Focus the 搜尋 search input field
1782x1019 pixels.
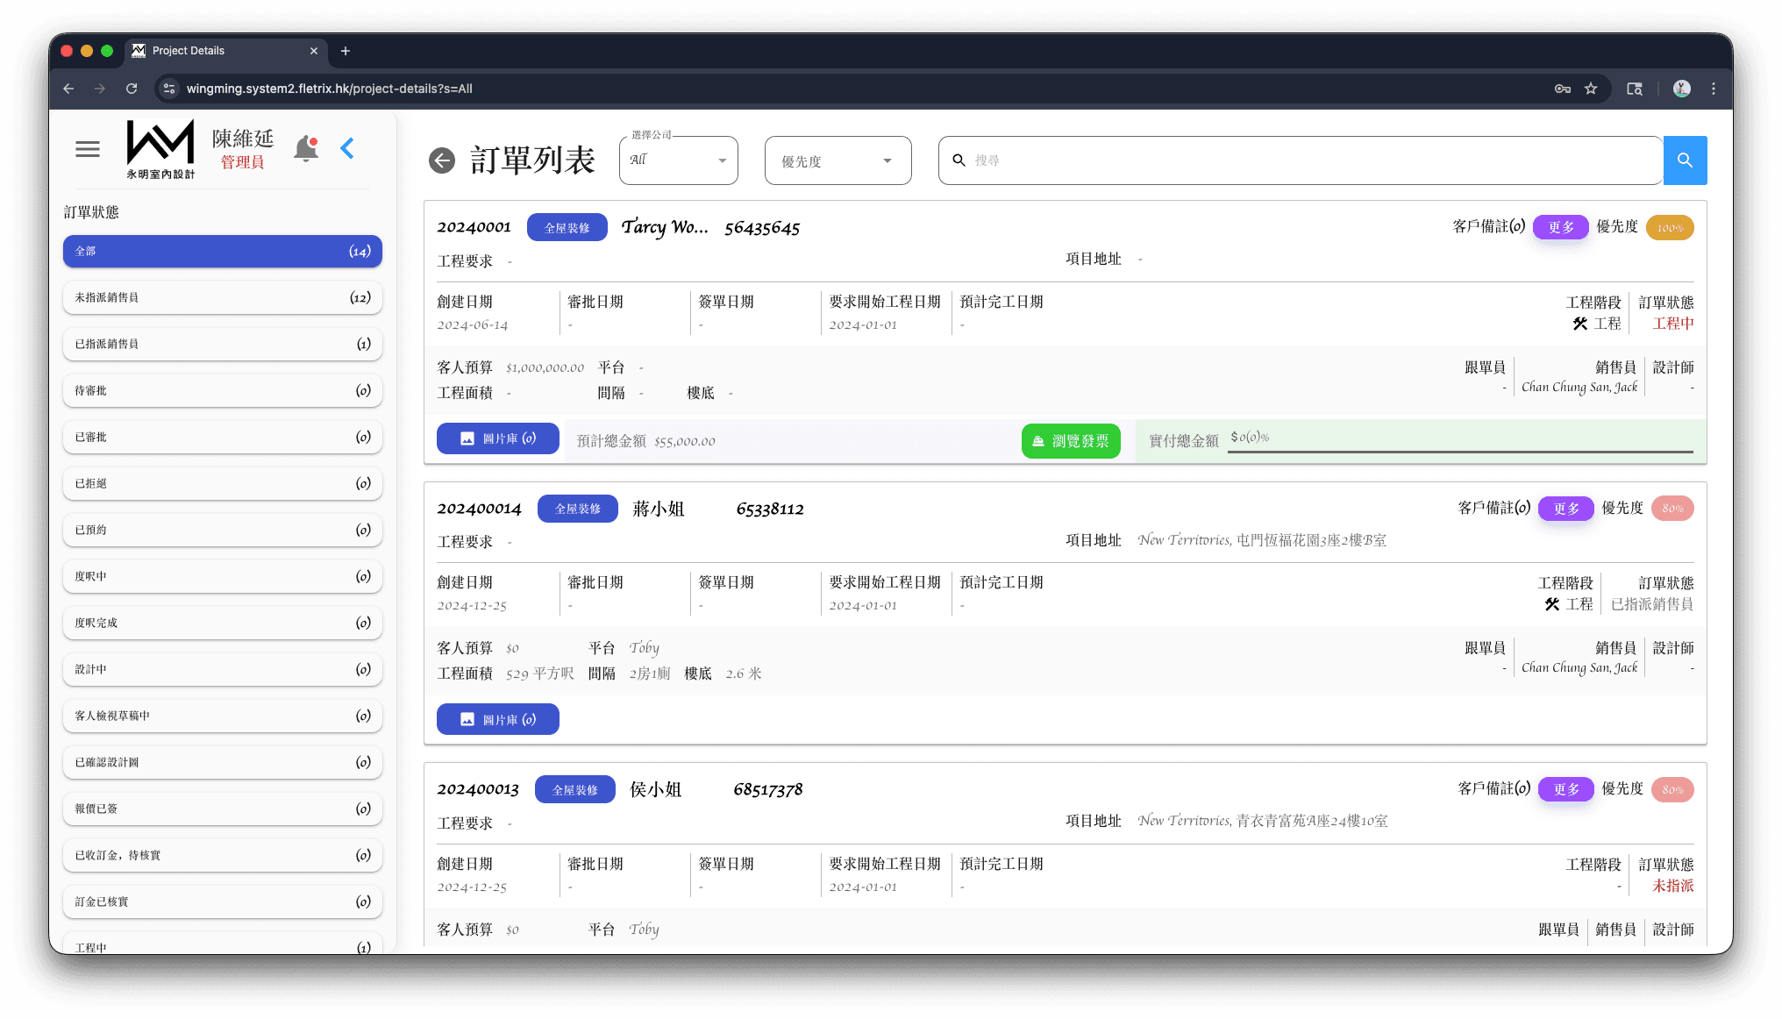pyautogui.click(x=1298, y=160)
